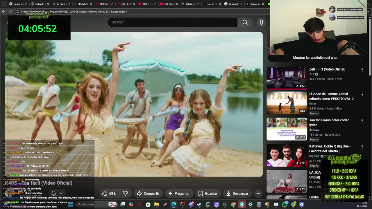Open options menu for Katteyes Favorita del Ghetto
This screenshot has width=372, height=209.
[362, 147]
